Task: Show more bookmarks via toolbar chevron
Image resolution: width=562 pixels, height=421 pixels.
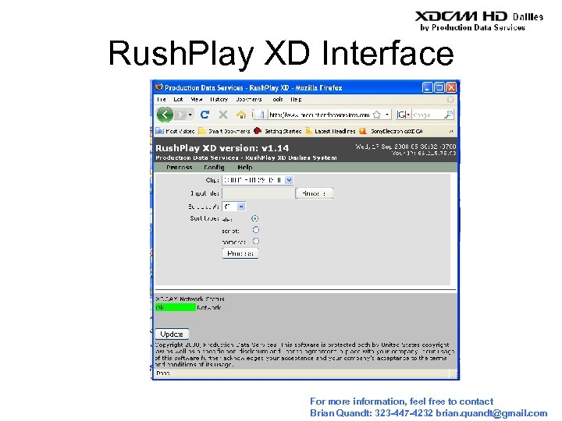Action: [x=451, y=132]
